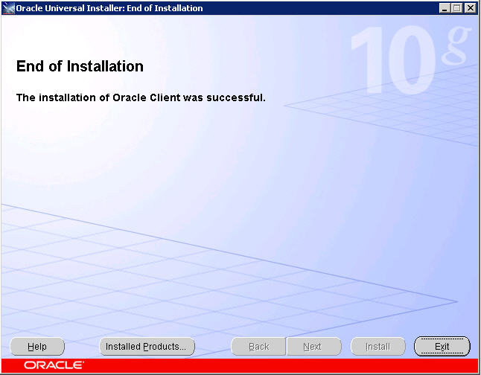Click the "End of Installation" heading
Viewport: 481px width, 375px height.
[x=80, y=66]
